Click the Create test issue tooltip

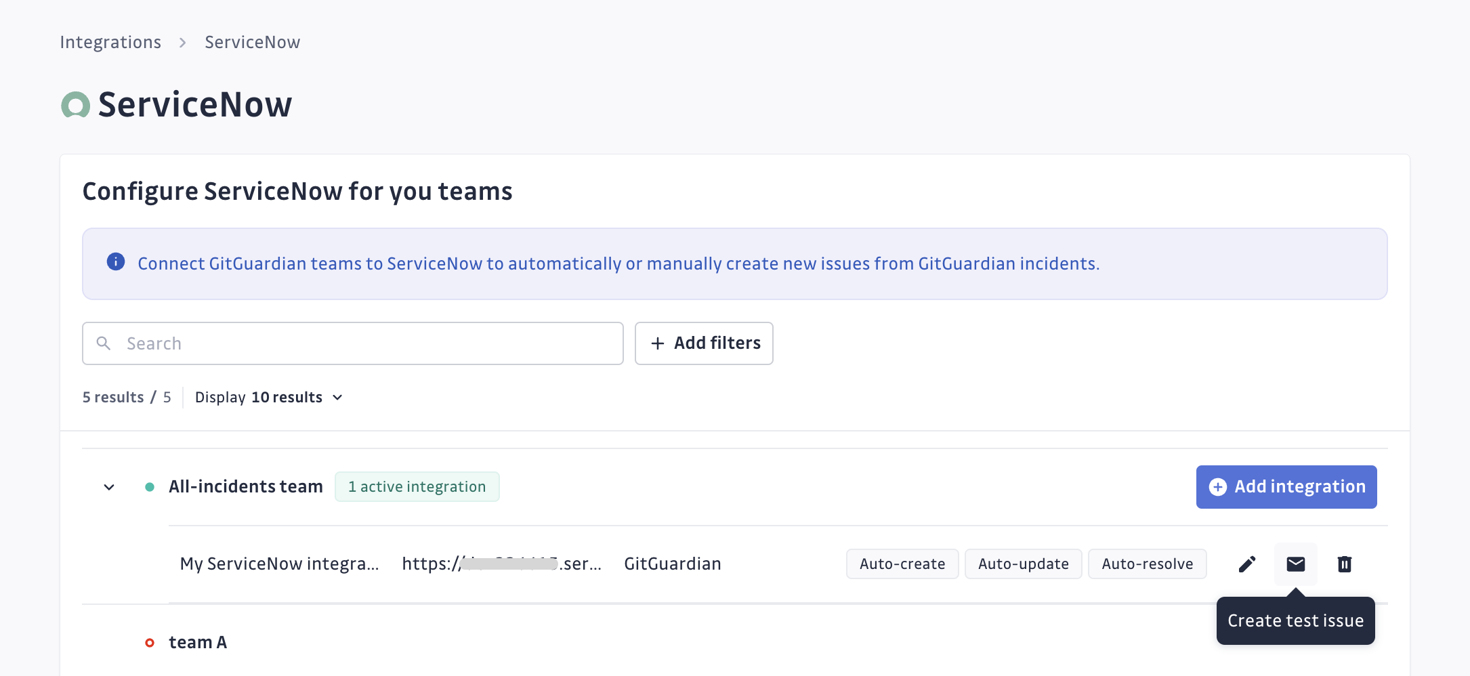pos(1295,620)
